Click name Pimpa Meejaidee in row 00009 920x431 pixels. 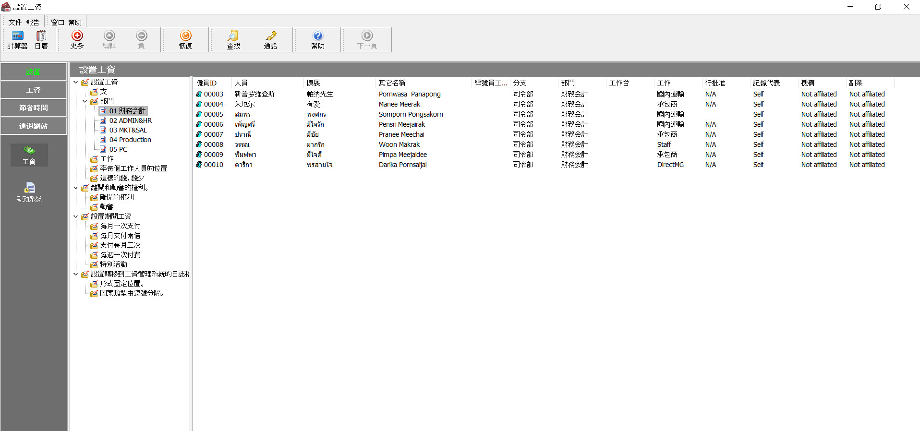point(403,155)
